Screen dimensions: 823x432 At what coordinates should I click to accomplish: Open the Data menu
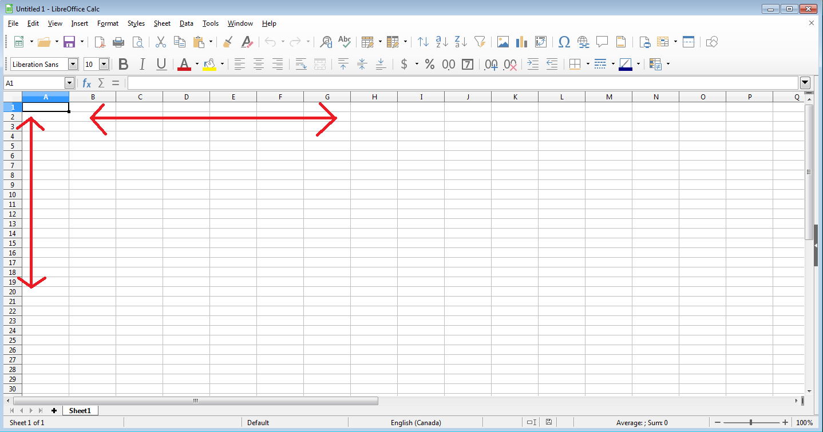186,23
